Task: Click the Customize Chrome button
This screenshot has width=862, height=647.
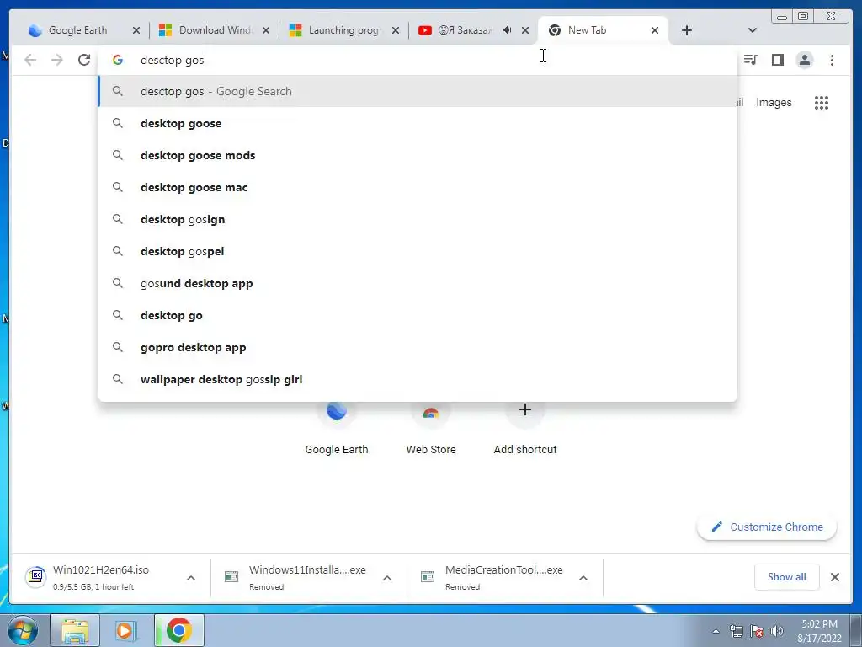Action: click(x=767, y=527)
